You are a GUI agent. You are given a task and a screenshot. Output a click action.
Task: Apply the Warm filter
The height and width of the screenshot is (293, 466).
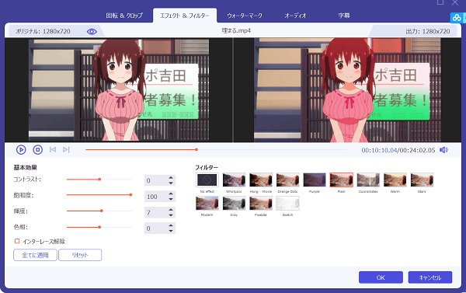395,180
